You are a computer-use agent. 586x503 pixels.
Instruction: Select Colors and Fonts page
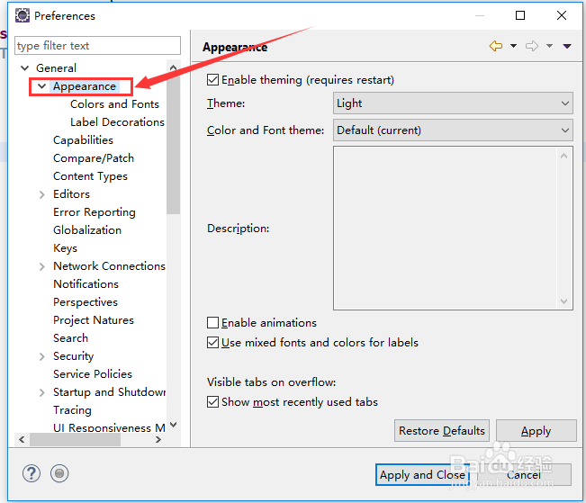pos(114,104)
